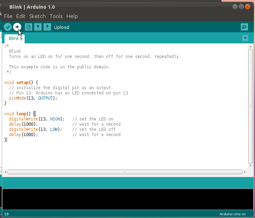Open the Help menu
The image size is (255, 218).
(x=72, y=16)
